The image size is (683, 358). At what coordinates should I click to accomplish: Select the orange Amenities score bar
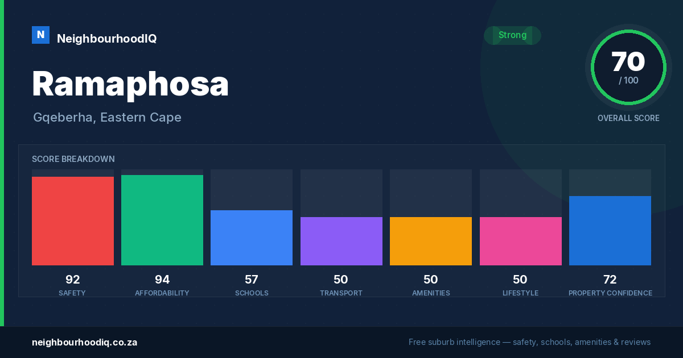pos(431,241)
